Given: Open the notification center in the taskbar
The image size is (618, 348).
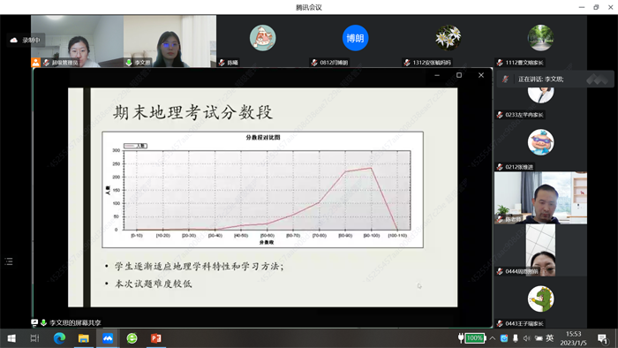Looking at the screenshot, I should coord(602,338).
